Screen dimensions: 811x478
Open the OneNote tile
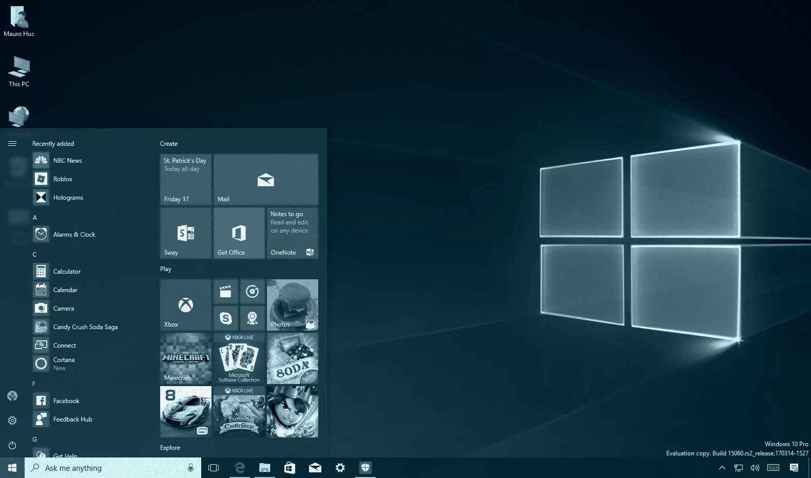pos(293,233)
